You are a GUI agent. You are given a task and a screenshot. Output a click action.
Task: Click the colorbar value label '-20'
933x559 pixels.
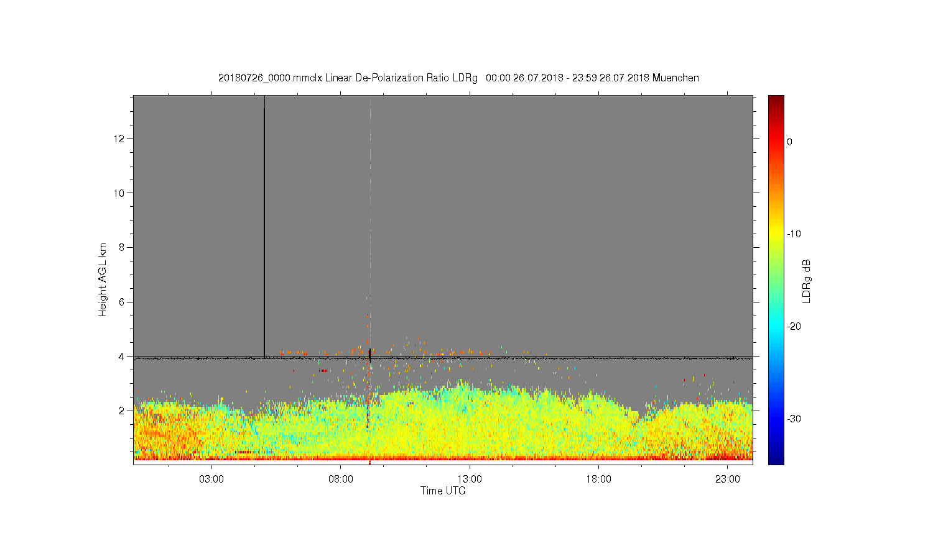coord(794,327)
